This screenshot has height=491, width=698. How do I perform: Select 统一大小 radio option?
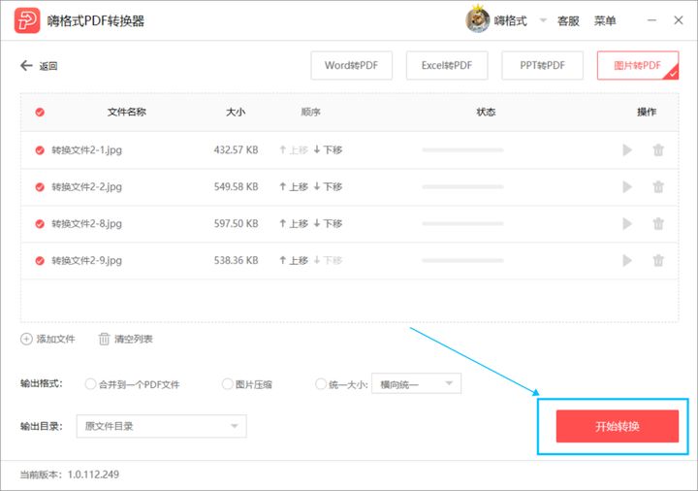tap(321, 384)
